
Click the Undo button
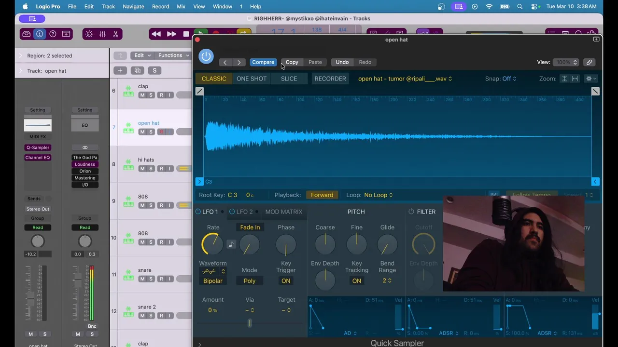[342, 62]
